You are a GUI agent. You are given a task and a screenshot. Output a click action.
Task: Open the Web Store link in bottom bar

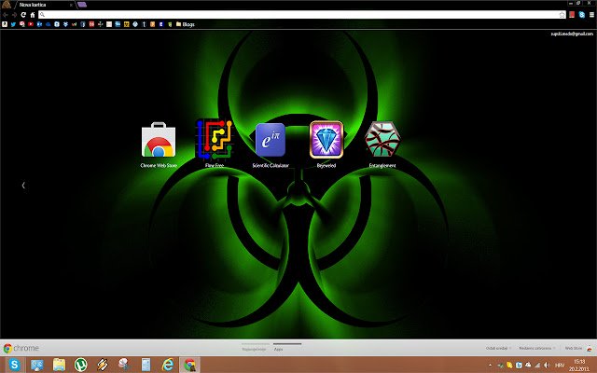tap(574, 348)
